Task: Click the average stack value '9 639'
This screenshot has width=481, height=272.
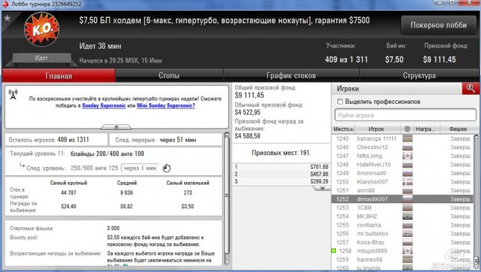Action: click(126, 193)
